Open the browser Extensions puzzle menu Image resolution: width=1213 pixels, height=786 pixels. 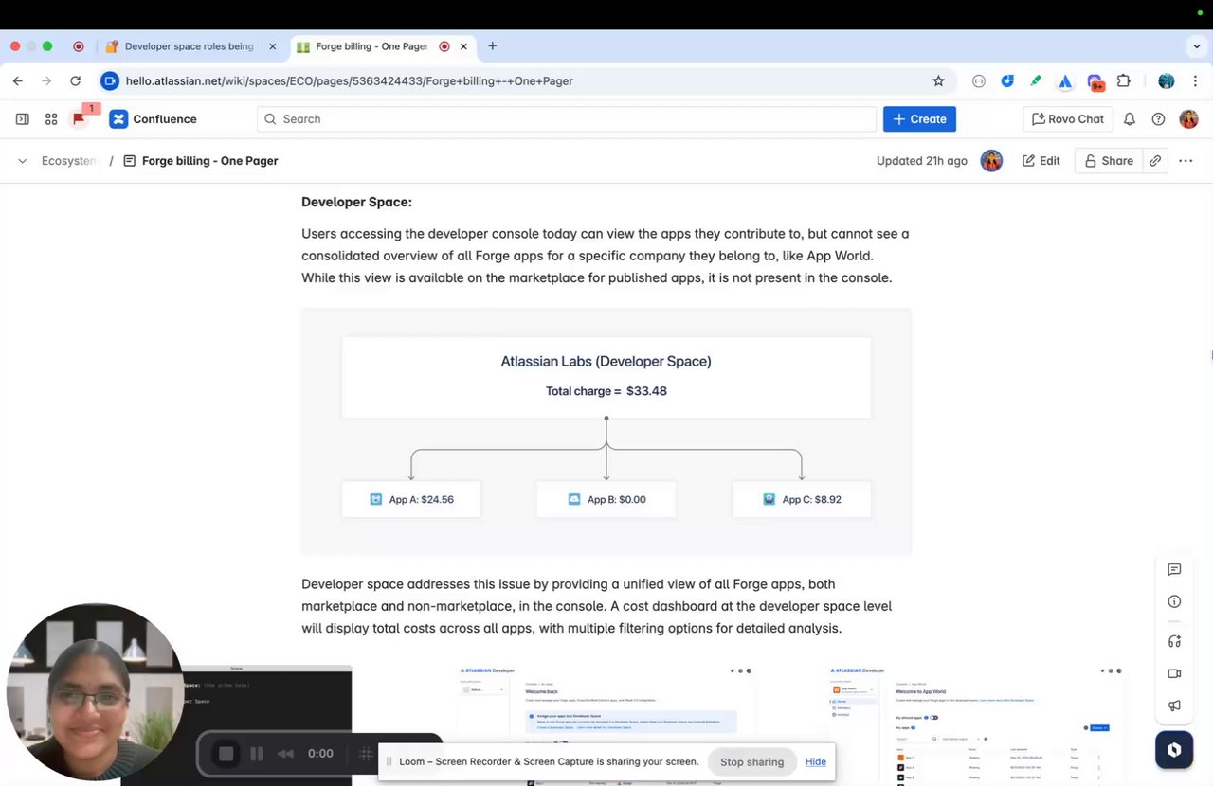(1124, 81)
